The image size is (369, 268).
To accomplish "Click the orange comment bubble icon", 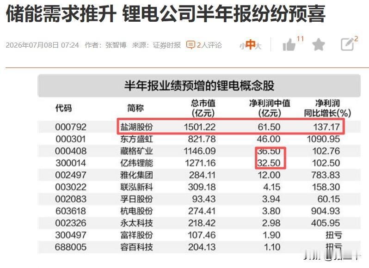I will click(x=191, y=45).
